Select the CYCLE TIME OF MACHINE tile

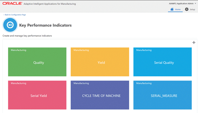(100, 95)
